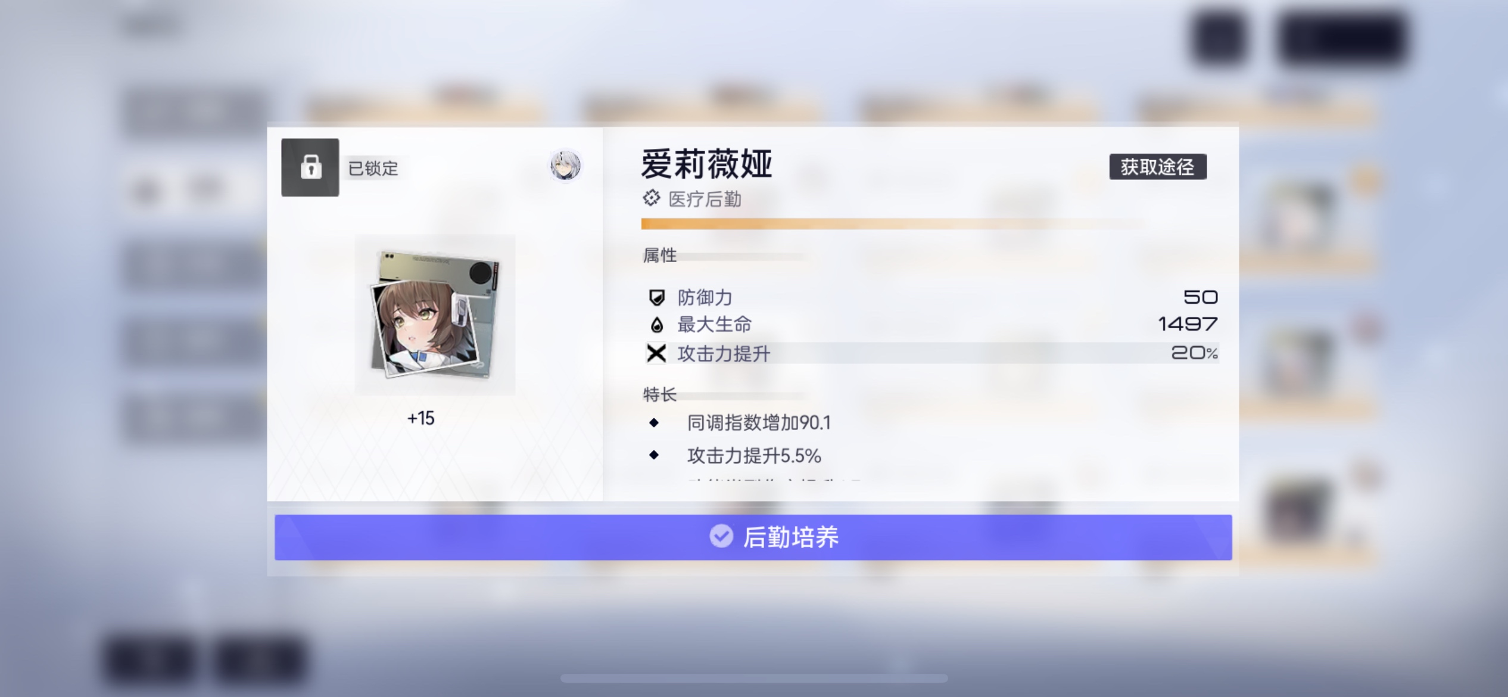Image resolution: width=1508 pixels, height=697 pixels.
Task: Tap the checkmark icon in 后勤培养 bar
Action: tap(721, 536)
